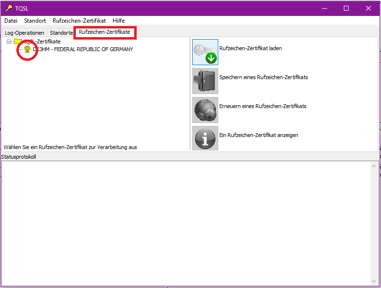Minimize the TQSL window
Image resolution: width=381 pixels, height=288 pixels.
click(x=325, y=8)
